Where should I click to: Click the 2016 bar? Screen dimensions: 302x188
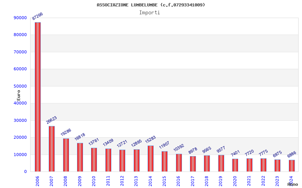coord(179,163)
